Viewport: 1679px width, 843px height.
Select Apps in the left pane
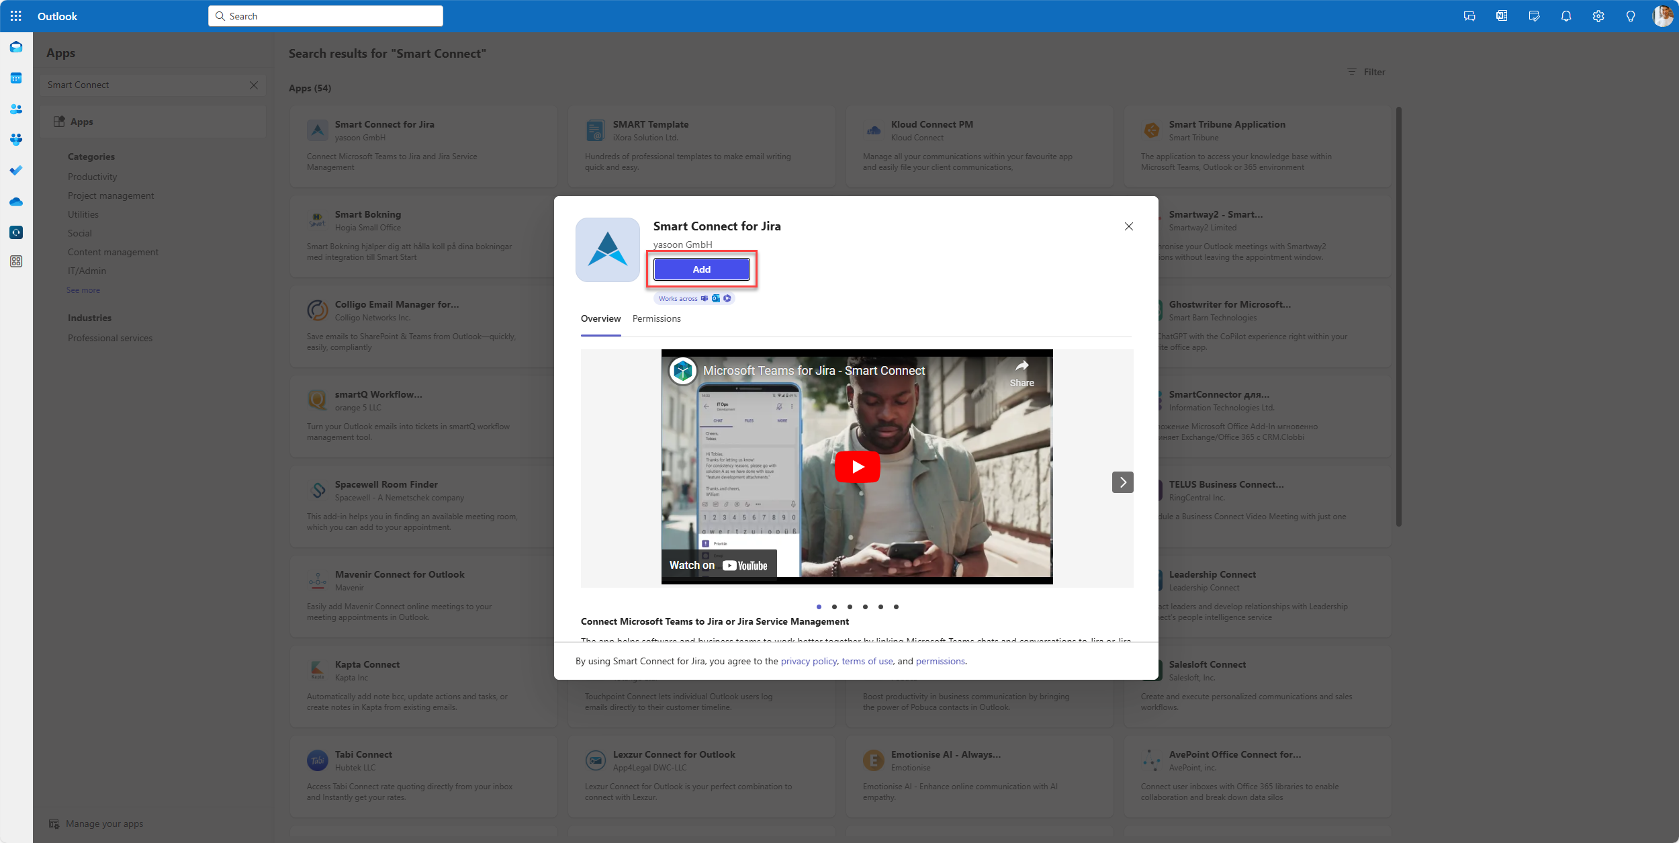153,122
